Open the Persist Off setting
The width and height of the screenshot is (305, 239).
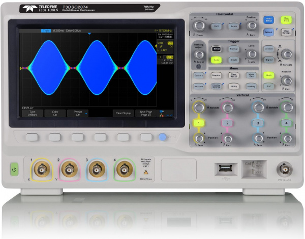click(78, 113)
